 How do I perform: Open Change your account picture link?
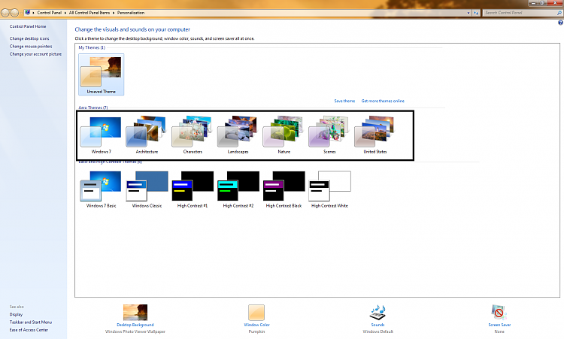[35, 54]
